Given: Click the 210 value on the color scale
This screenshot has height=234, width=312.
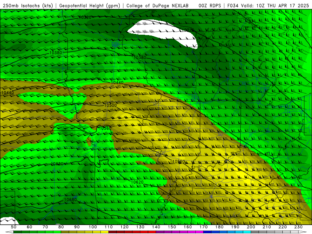Looking at the screenshot, I should click(267, 227).
